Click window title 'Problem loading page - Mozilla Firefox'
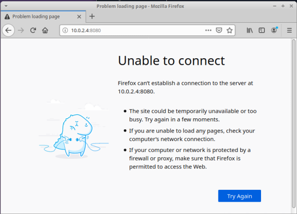Image resolution: width=297 pixels, height=214 pixels. click(140, 6)
